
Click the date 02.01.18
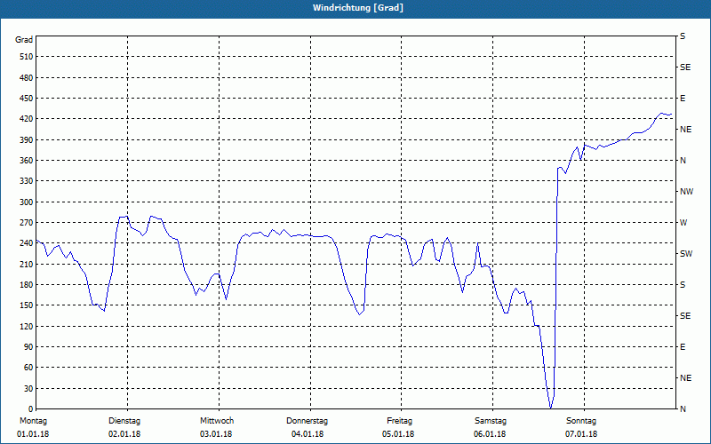[x=124, y=434]
